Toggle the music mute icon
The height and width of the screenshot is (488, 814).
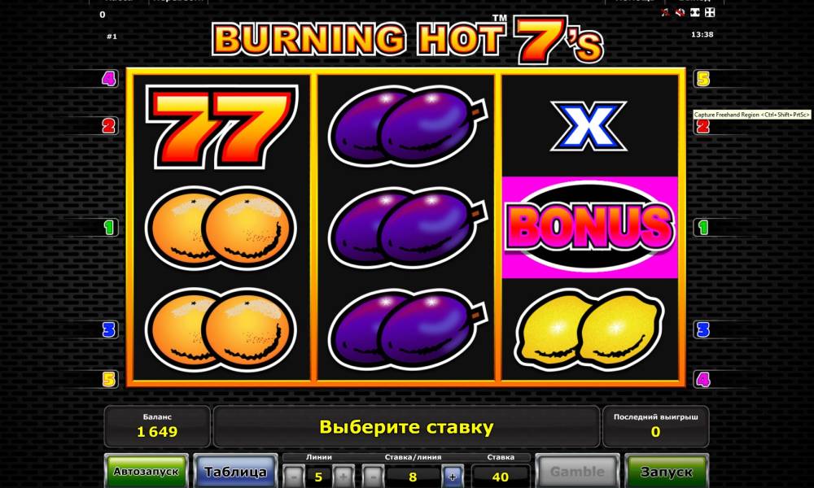click(666, 12)
